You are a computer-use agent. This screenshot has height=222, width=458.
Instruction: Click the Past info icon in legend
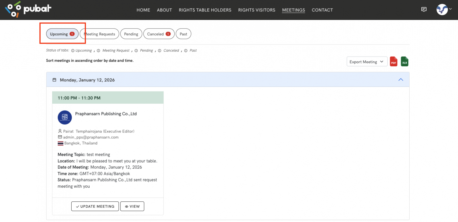186,51
